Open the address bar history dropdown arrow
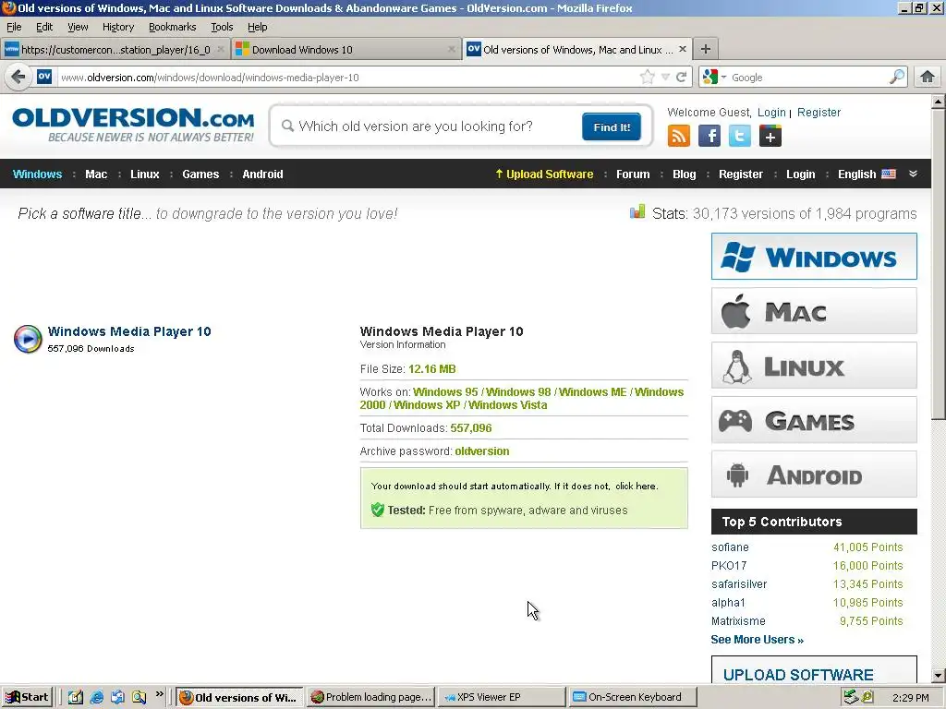Image resolution: width=946 pixels, height=709 pixels. pyautogui.click(x=665, y=77)
